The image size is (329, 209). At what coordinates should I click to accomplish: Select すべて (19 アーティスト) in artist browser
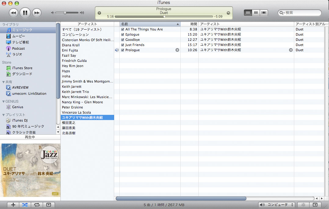coord(87,30)
